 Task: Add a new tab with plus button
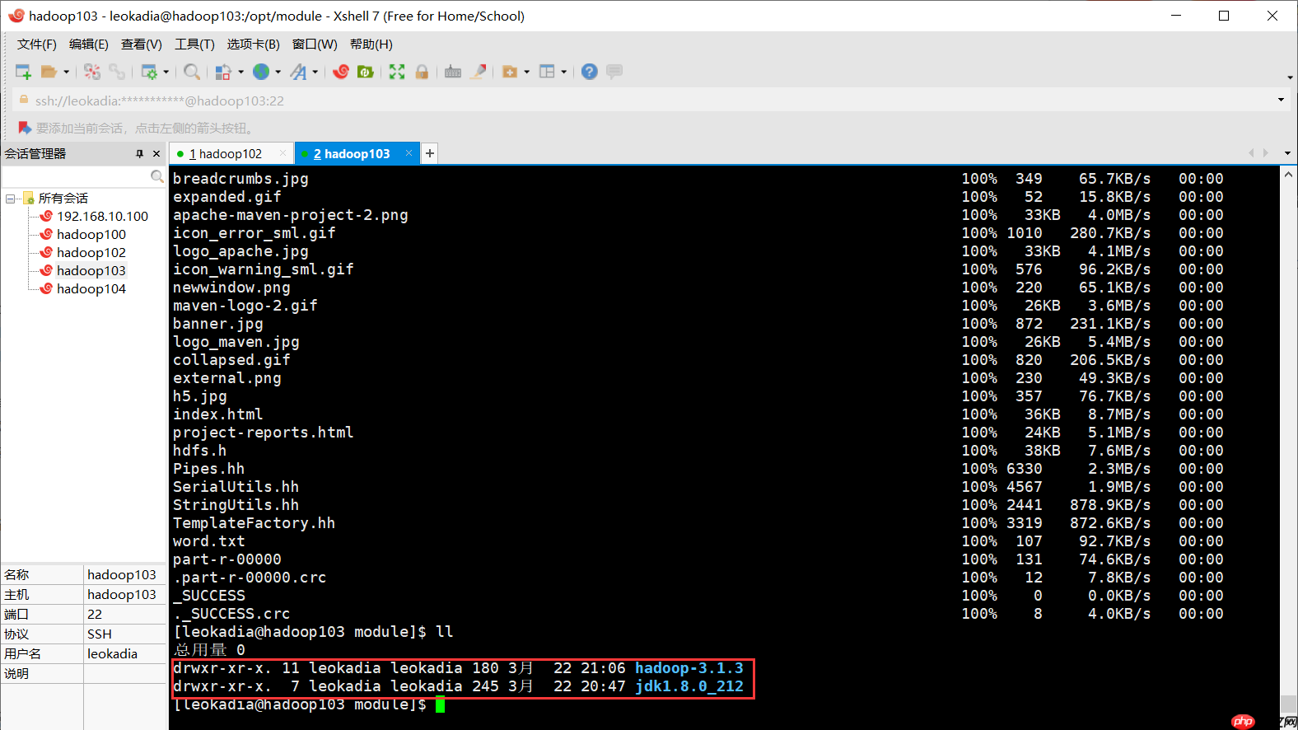pos(429,153)
